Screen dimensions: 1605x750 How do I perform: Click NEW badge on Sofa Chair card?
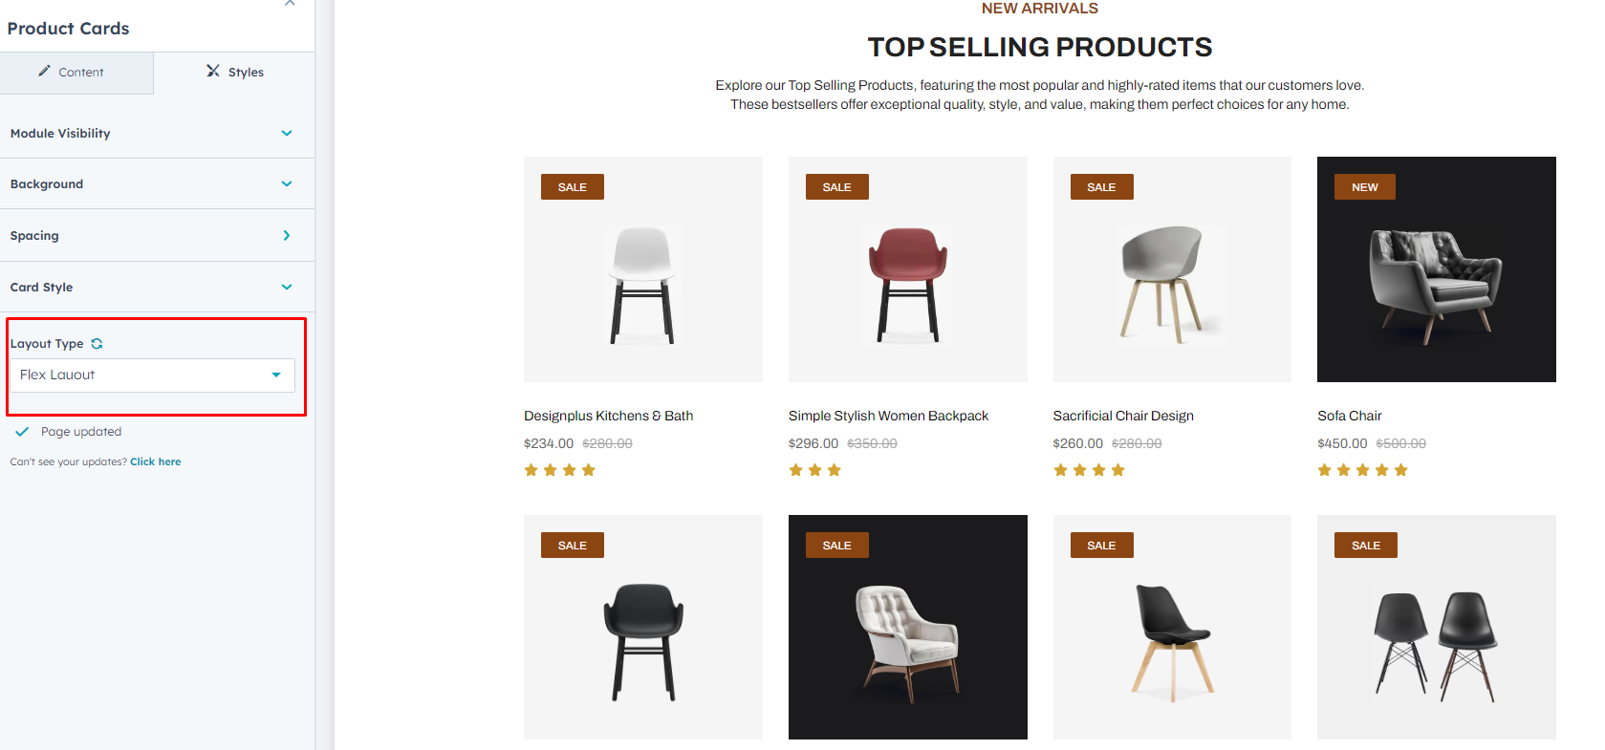1364,187
